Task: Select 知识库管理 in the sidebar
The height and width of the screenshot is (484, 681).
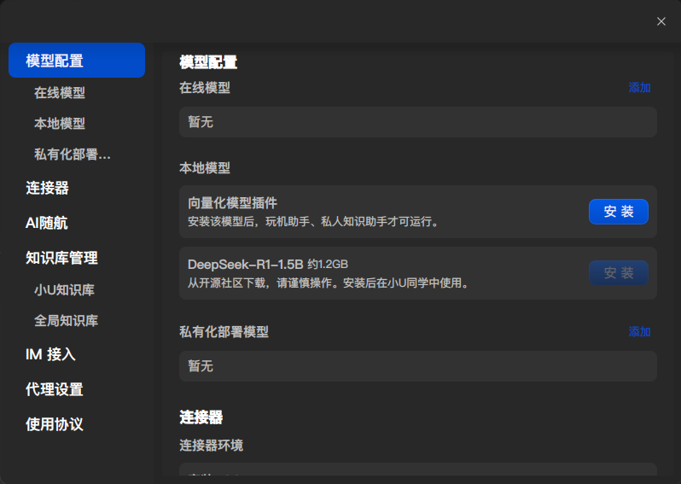Action: coord(61,258)
